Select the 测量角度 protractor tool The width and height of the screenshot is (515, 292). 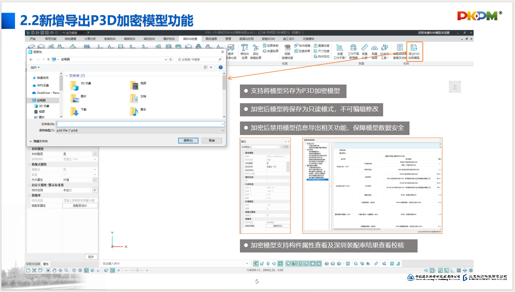click(374, 51)
